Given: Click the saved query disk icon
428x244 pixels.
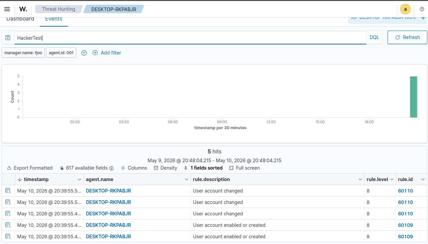Looking at the screenshot, I should tap(8, 38).
